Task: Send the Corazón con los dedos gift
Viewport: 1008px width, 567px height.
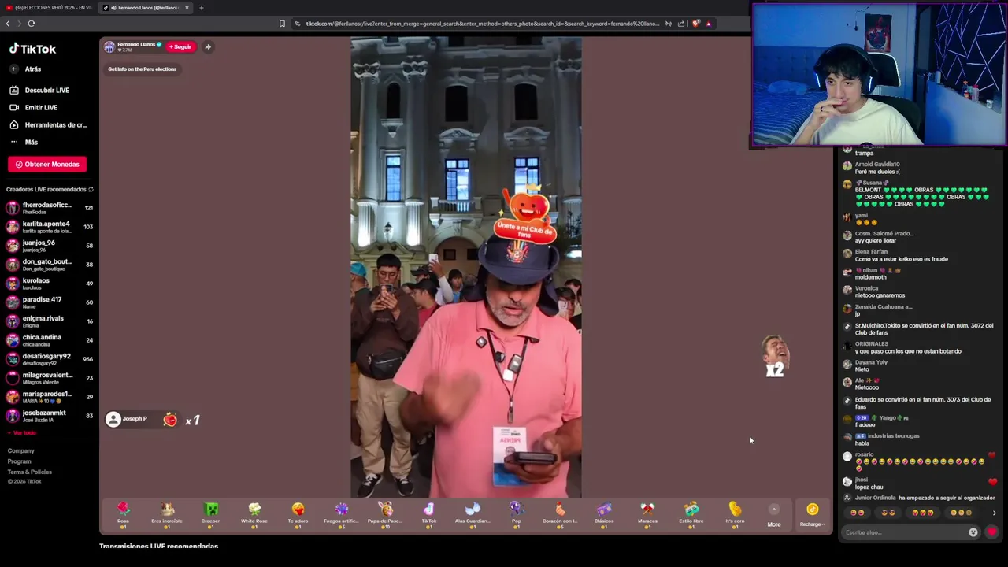Action: [x=560, y=514]
